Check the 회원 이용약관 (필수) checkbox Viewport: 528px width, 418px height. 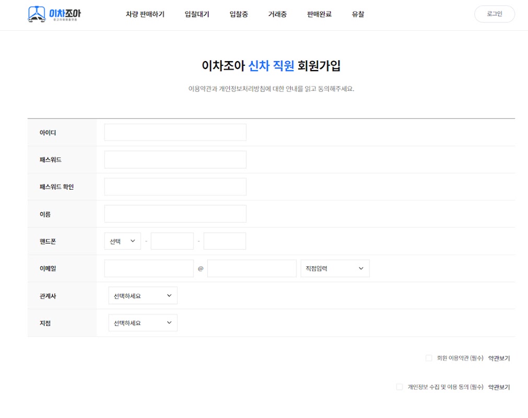(429, 358)
